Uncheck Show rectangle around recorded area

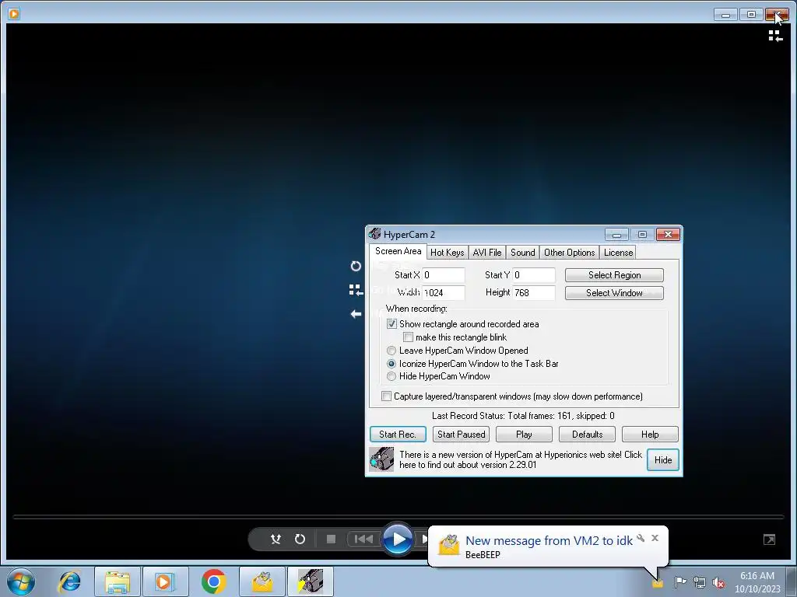(391, 324)
